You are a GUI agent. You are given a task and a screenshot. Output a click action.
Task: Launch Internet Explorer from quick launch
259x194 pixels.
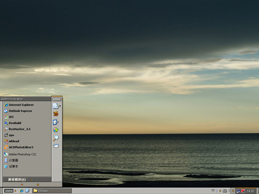click(x=21, y=190)
